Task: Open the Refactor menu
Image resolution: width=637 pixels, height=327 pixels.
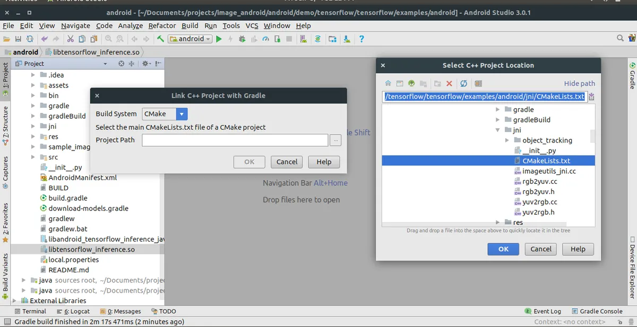Action: (162, 25)
